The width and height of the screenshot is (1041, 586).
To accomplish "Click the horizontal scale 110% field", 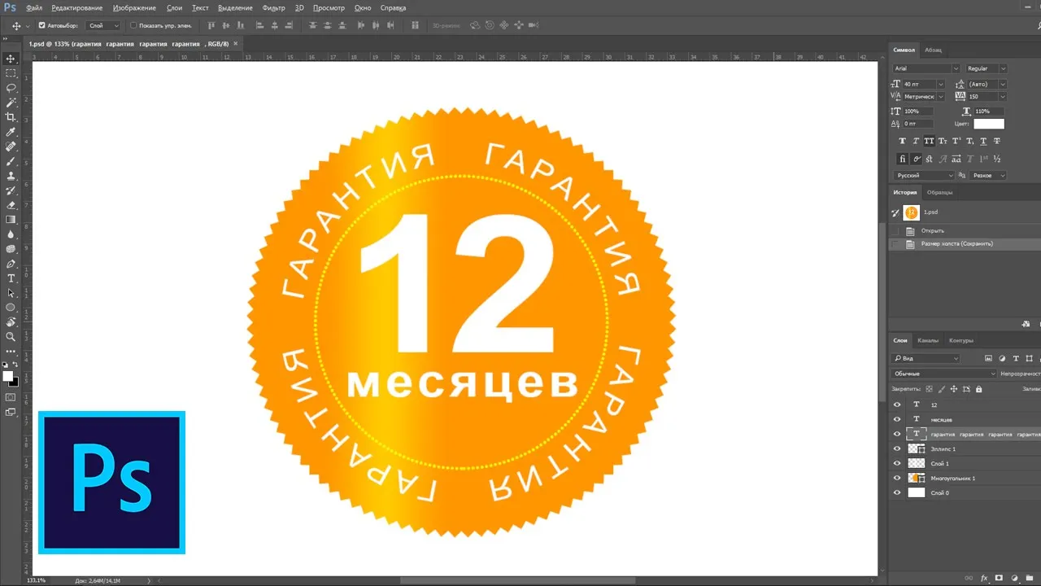I will click(991, 111).
